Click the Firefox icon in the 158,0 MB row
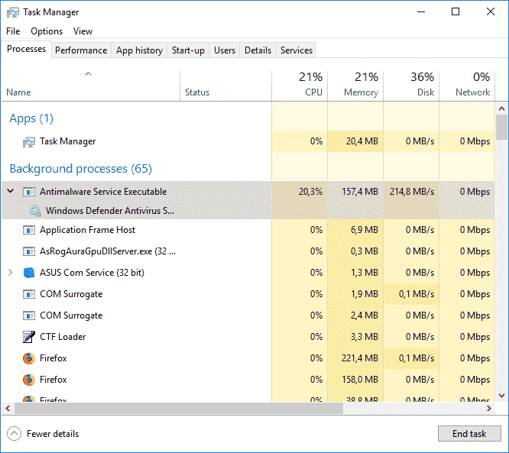 coord(29,380)
